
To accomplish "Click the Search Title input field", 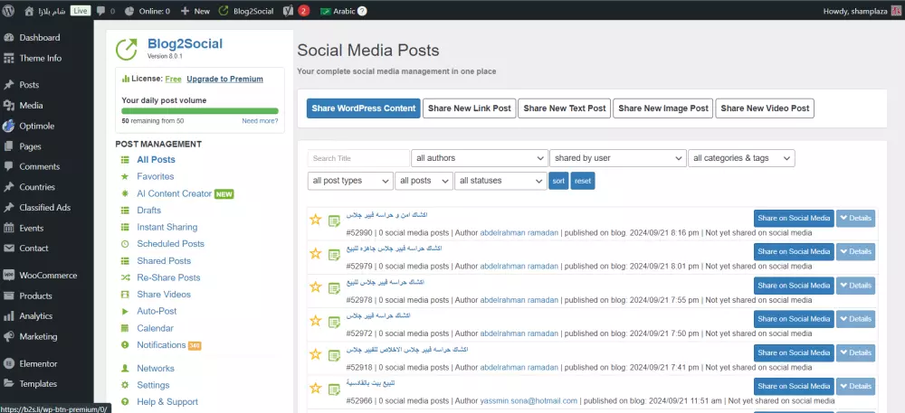I will click(358, 158).
